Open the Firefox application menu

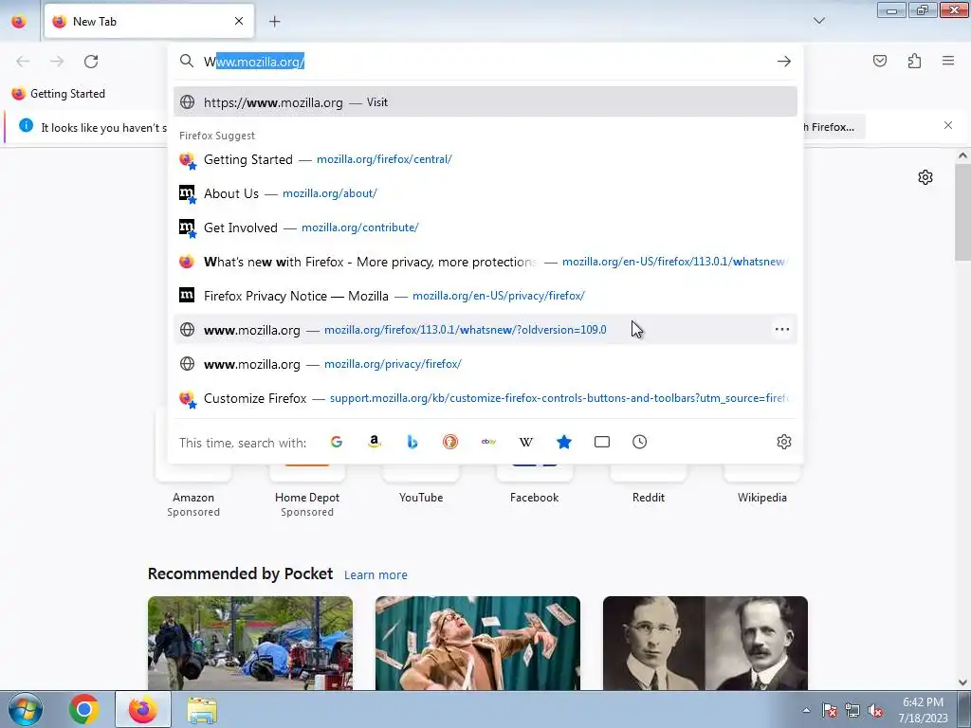click(948, 61)
